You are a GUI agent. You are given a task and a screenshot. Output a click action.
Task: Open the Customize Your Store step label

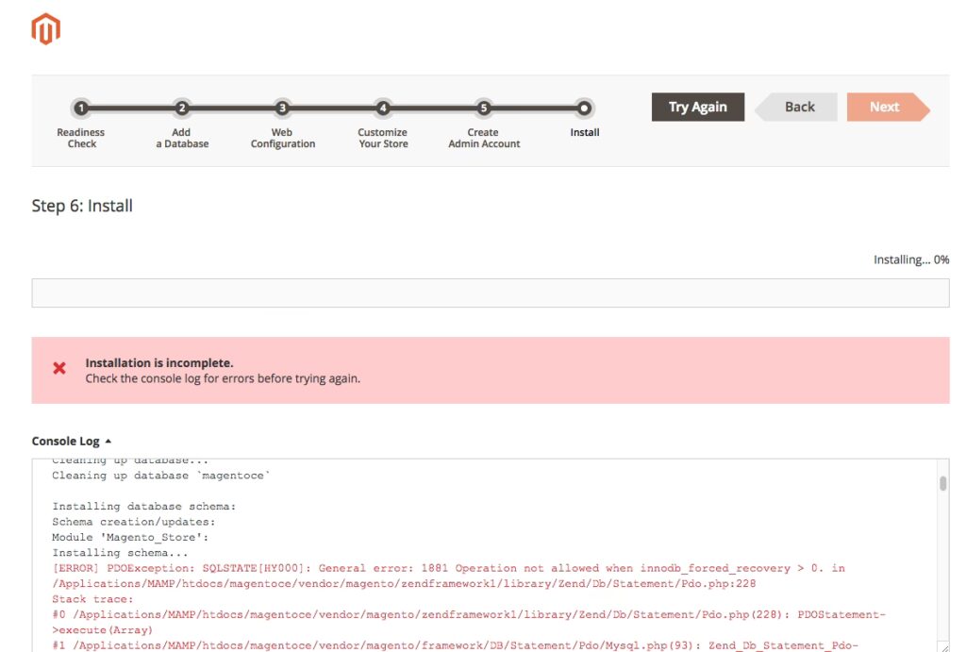383,139
